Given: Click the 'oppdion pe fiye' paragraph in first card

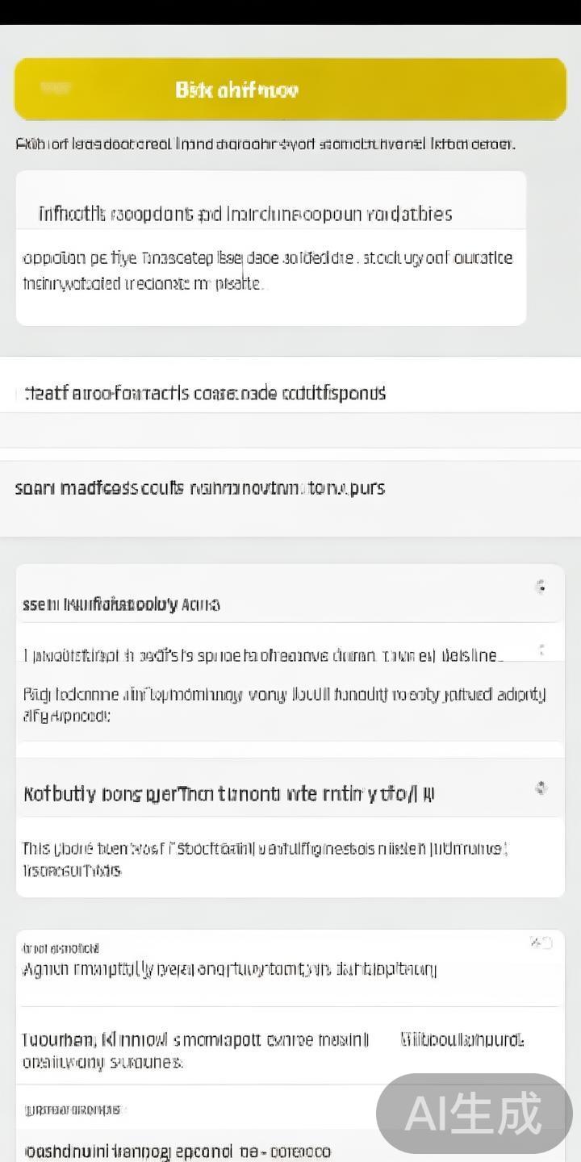Looking at the screenshot, I should (x=266, y=270).
